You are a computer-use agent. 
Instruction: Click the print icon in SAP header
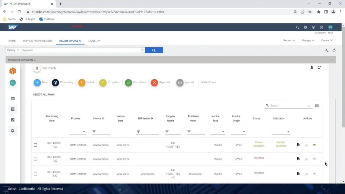click(305, 27)
